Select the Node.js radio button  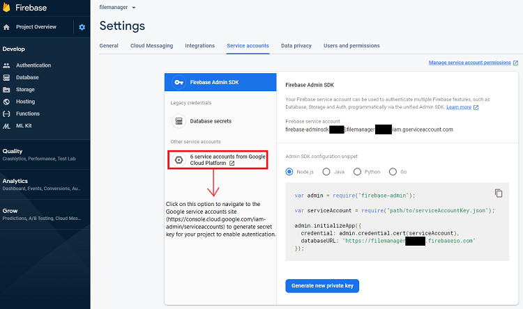[290, 172]
